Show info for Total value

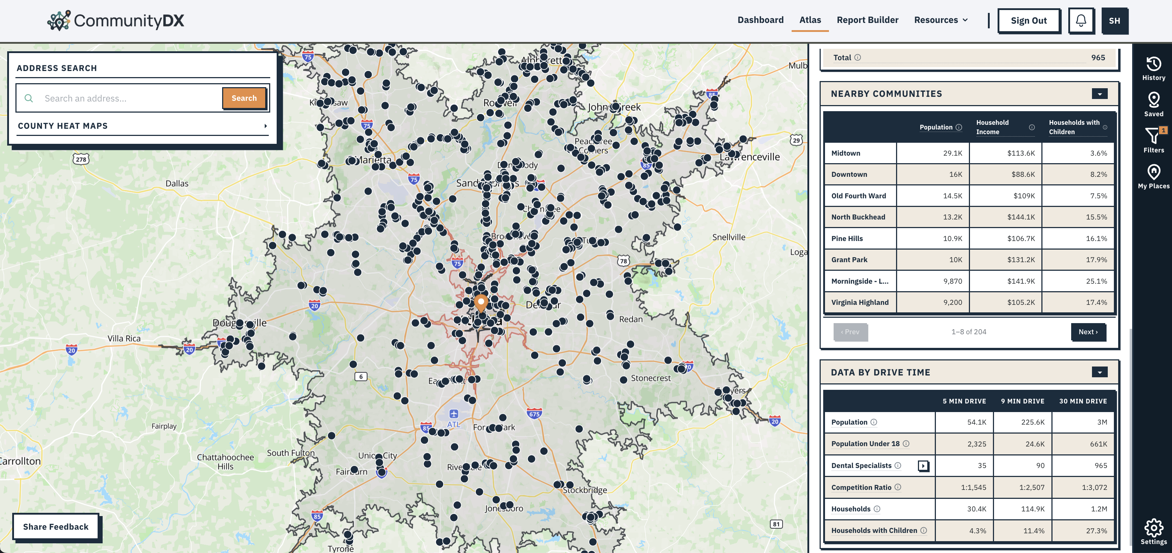coord(858,58)
